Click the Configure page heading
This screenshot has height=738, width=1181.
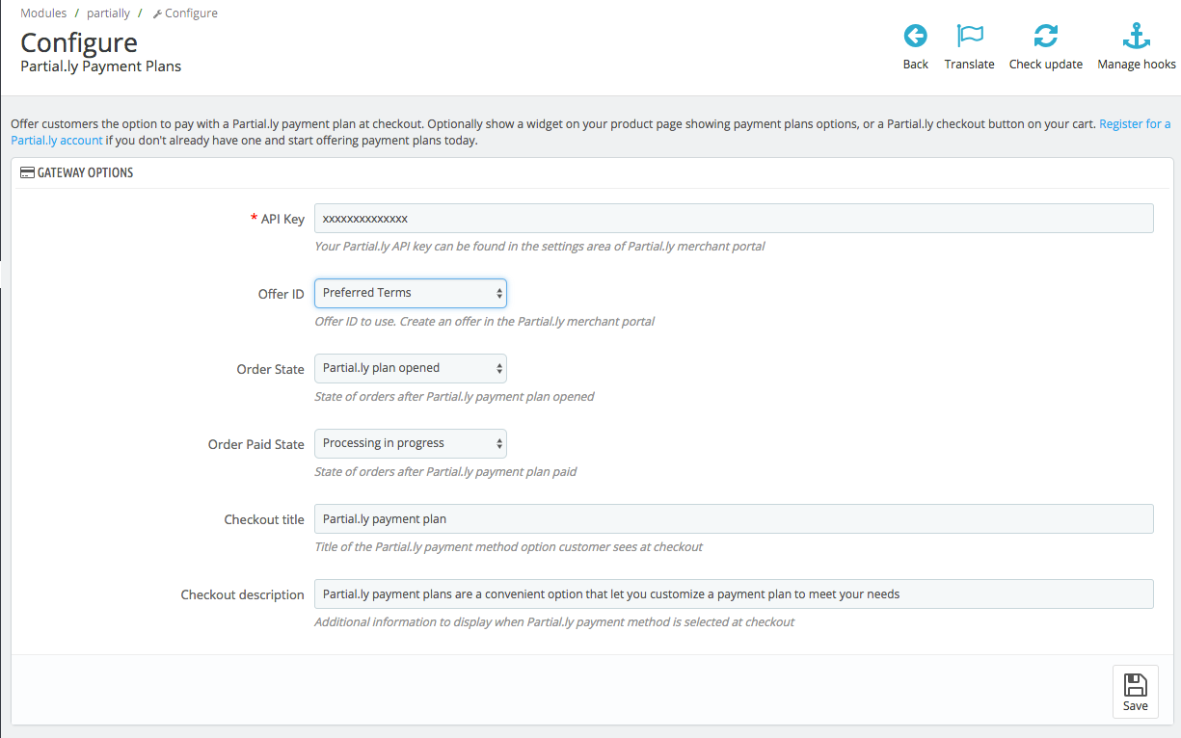click(x=79, y=42)
